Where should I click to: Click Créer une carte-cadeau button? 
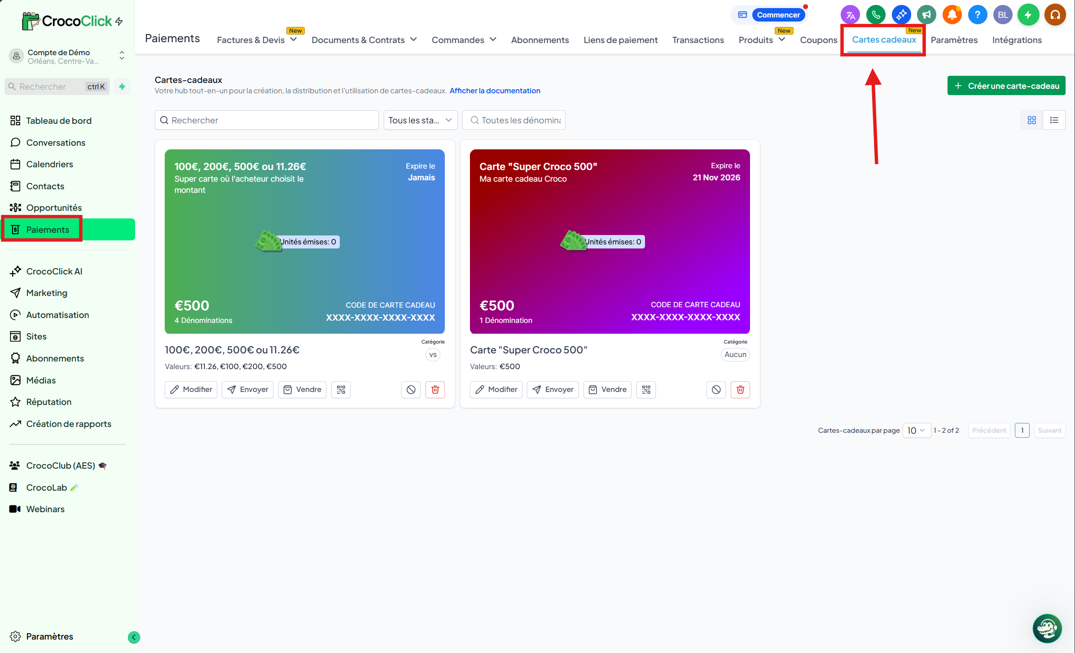1006,86
